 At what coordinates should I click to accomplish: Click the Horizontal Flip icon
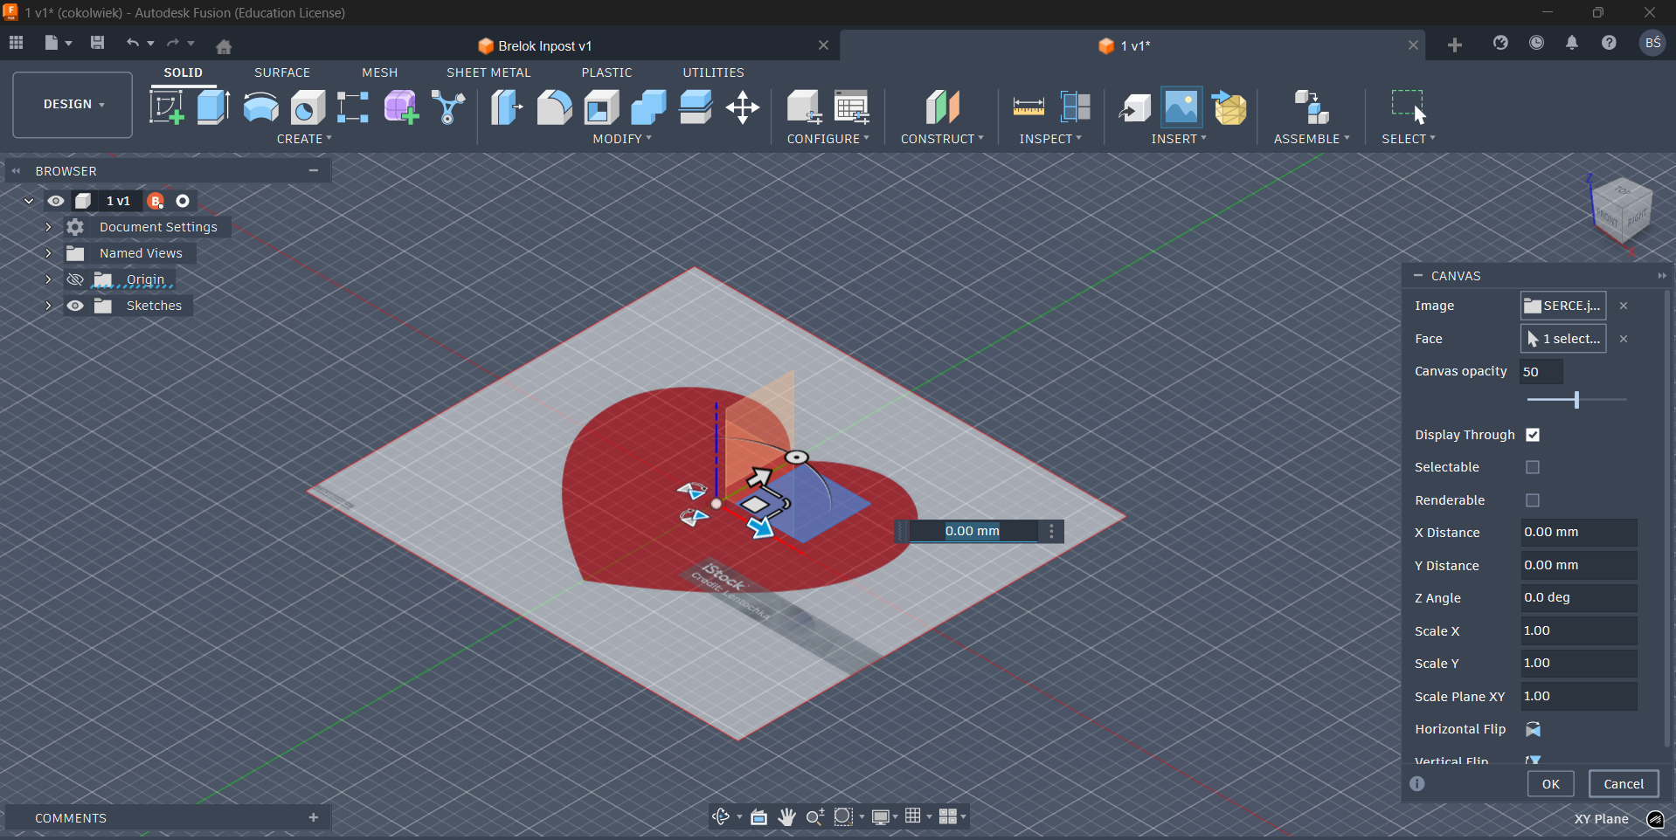point(1533,729)
